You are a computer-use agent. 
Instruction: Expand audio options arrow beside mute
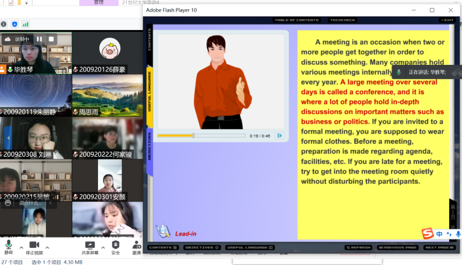[21, 247]
